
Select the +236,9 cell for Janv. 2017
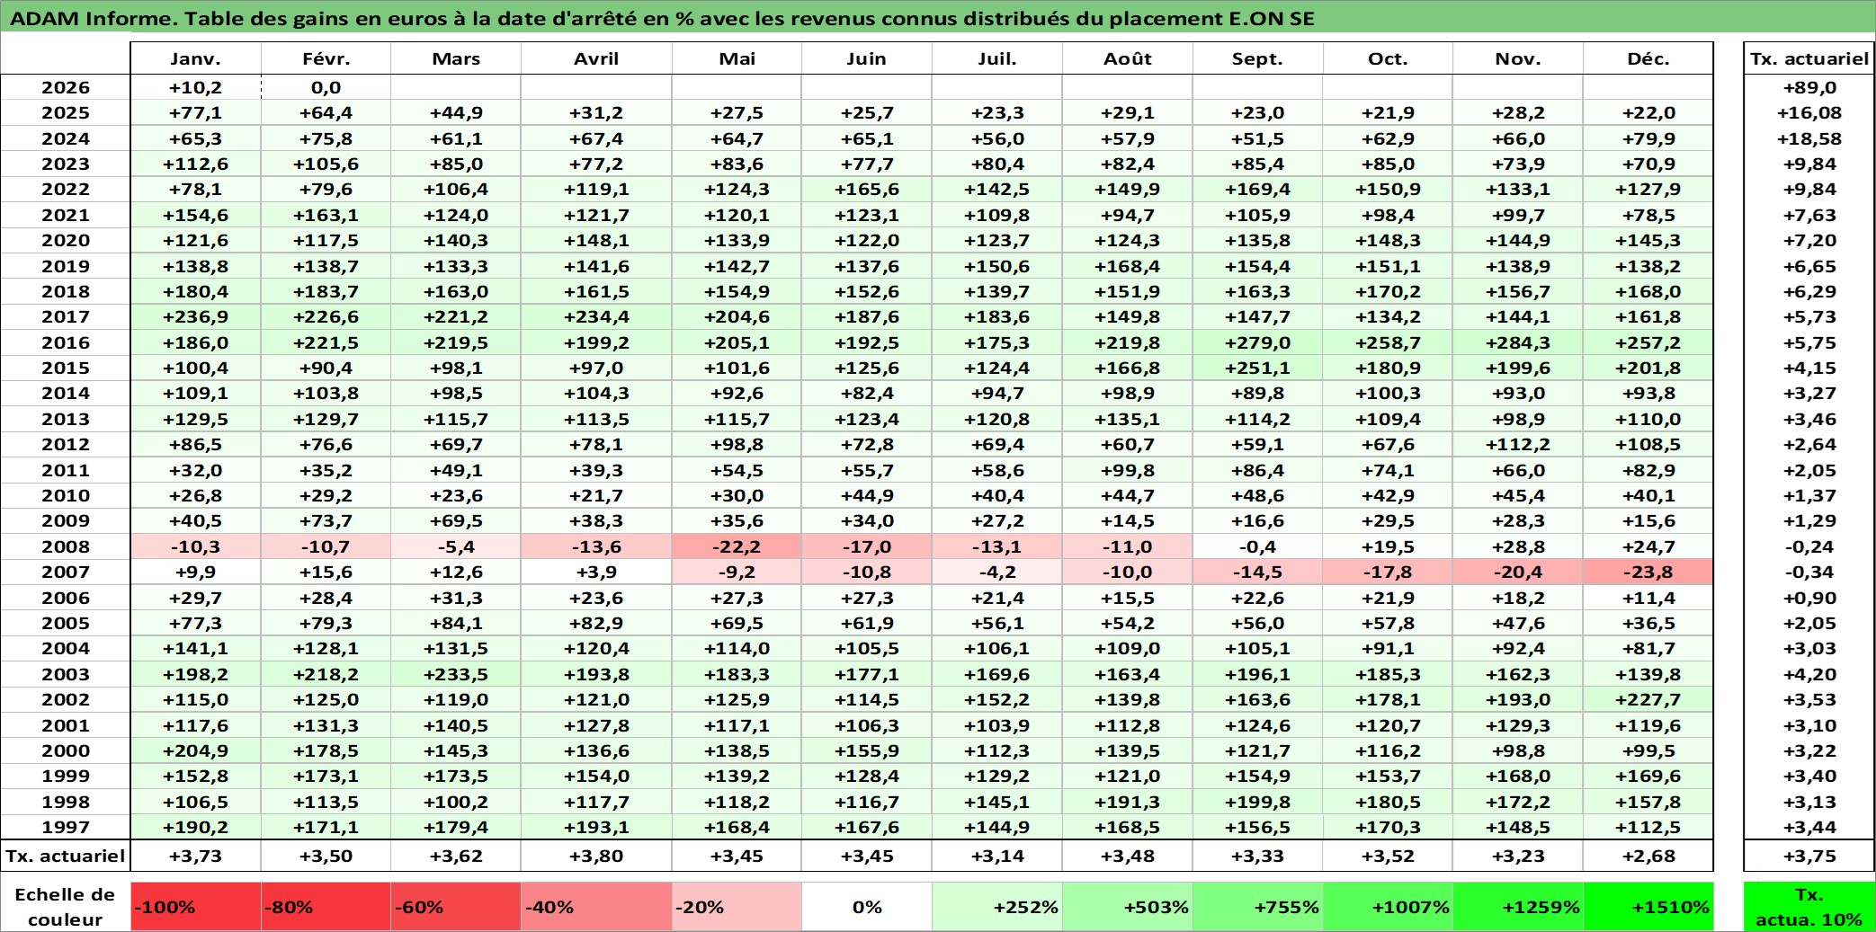pyautogui.click(x=196, y=316)
